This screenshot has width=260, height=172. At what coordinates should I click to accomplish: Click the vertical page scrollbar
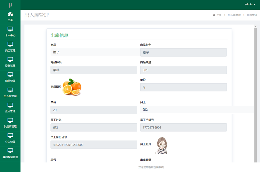[256, 88]
